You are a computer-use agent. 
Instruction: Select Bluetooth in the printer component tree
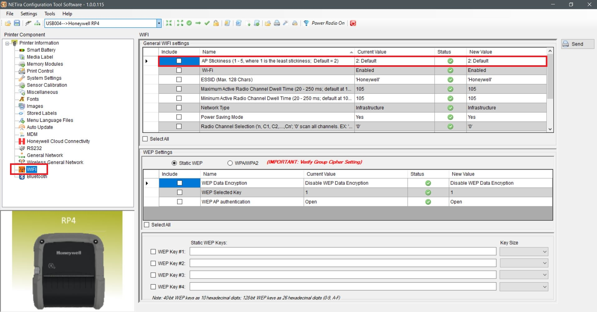pyautogui.click(x=37, y=176)
